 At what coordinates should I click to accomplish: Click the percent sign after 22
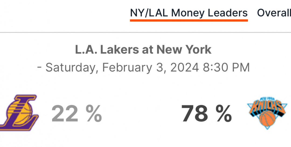[x=94, y=113]
